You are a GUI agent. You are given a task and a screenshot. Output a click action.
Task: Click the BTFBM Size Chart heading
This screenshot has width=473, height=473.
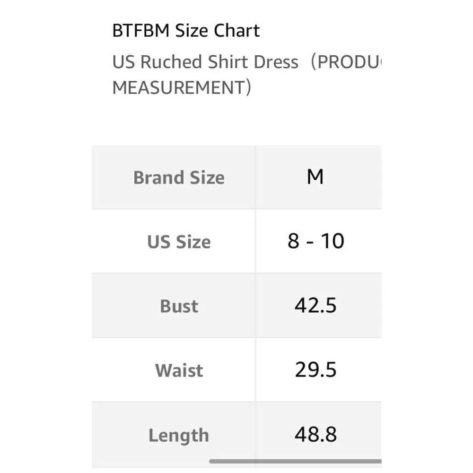coord(186,31)
